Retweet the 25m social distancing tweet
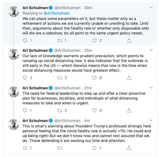Screen dimensions: 159x157 [x=60, y=78]
